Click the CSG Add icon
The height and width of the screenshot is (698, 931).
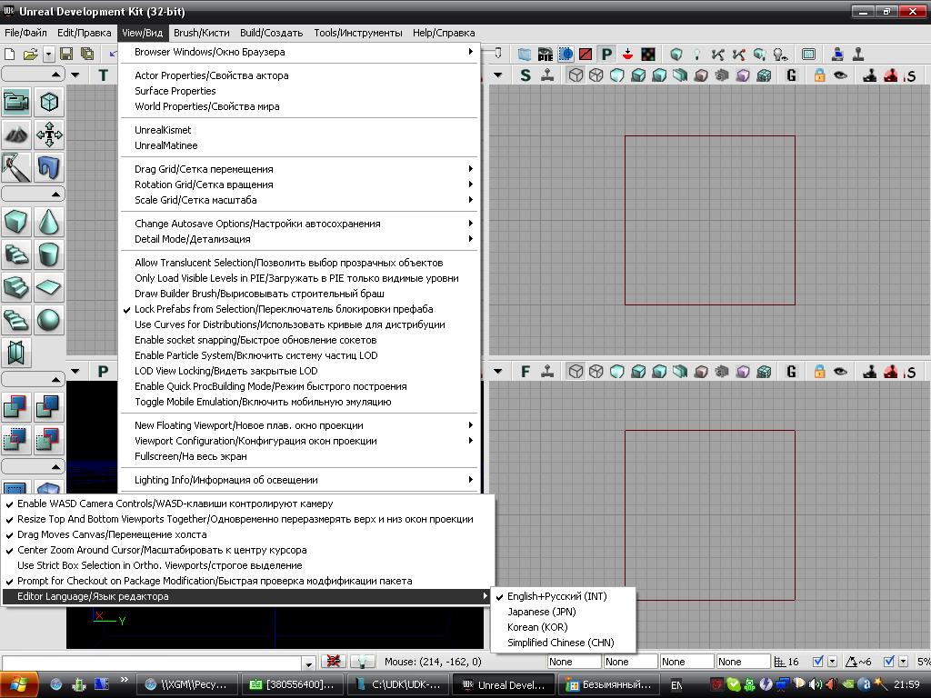click(16, 408)
